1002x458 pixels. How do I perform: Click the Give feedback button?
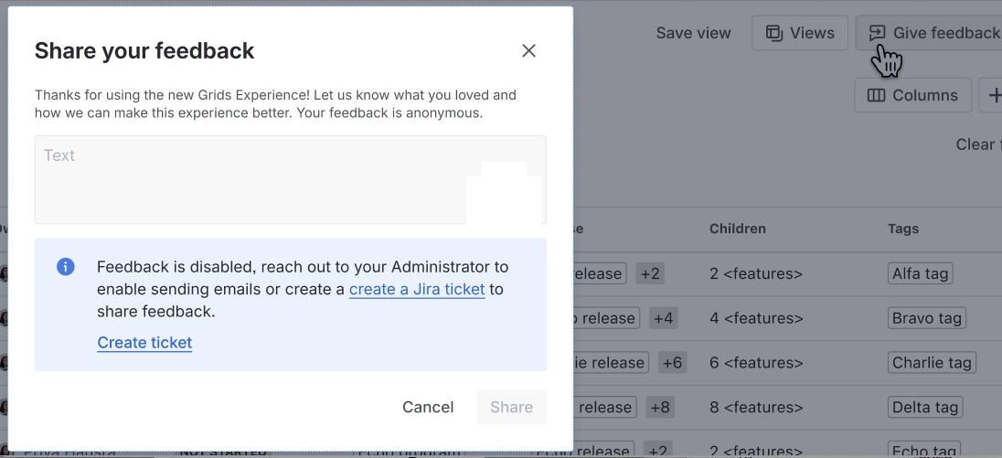coord(933,33)
